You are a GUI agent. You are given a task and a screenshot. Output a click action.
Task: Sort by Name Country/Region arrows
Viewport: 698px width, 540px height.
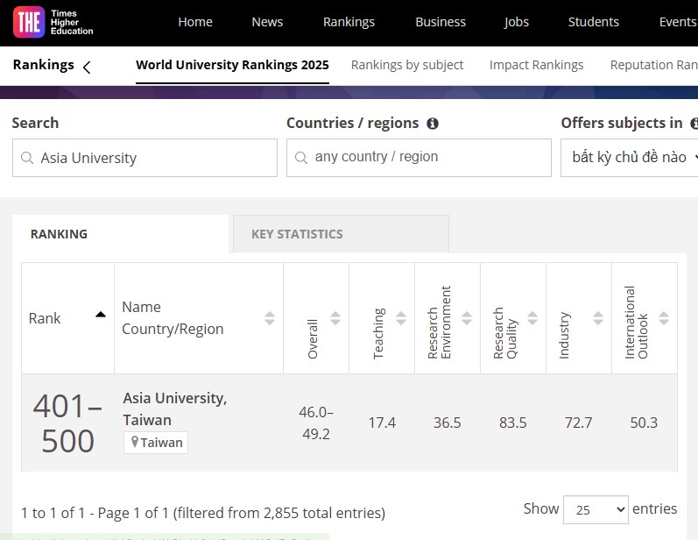(270, 318)
